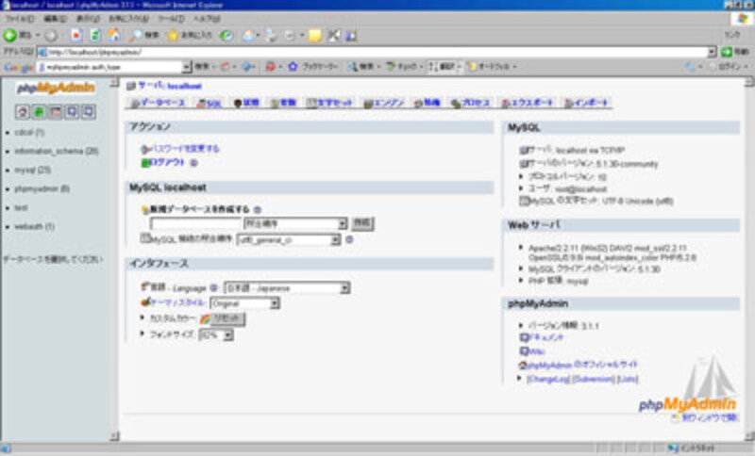Image resolution: width=755 pixels, height=456 pixels.
Task: Open the Google toolbar search box dropdown arrow
Action: tap(187, 67)
